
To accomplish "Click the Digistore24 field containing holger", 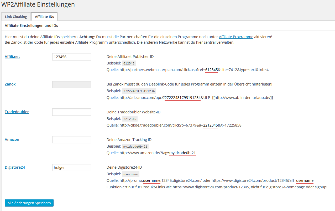I will click(72, 167).
